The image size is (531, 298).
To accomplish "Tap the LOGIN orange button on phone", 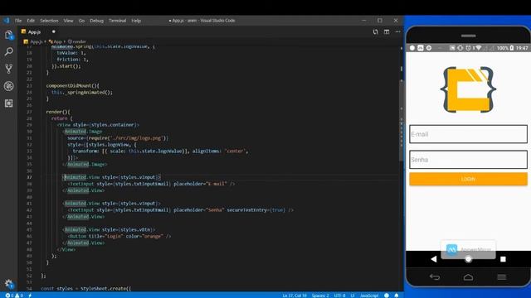I will 468,179.
